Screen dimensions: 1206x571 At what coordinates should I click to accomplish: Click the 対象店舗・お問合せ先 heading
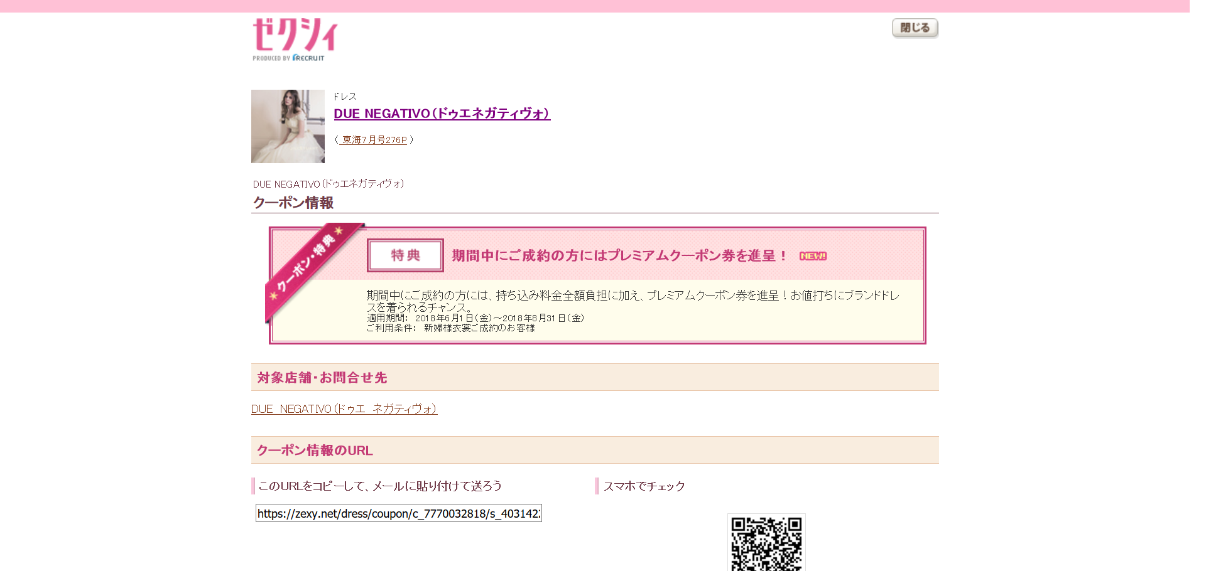coord(322,378)
